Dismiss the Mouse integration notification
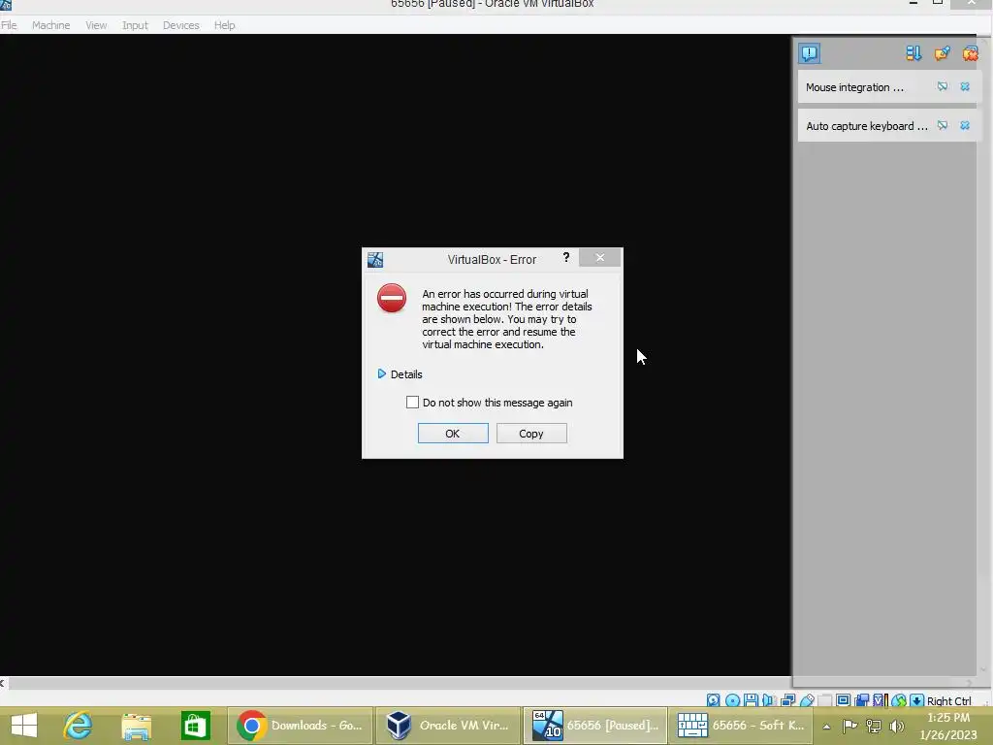This screenshot has height=745, width=993. coord(965,86)
